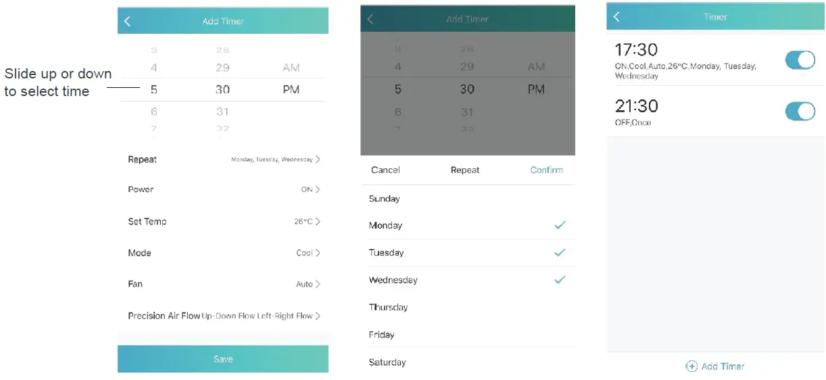Image resolution: width=826 pixels, height=380 pixels.
Task: Save the new timer
Action: (x=223, y=359)
